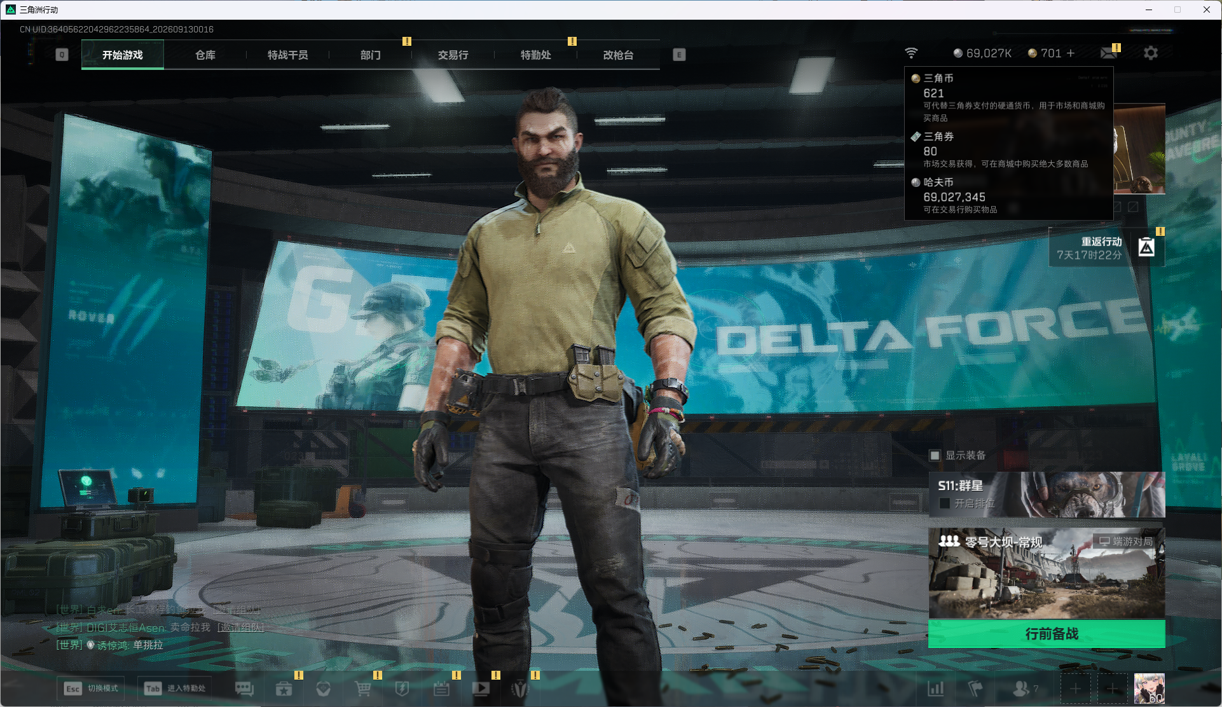The height and width of the screenshot is (707, 1222).
Task: Click the 三角洲行动 window title icon
Action: [x=11, y=10]
